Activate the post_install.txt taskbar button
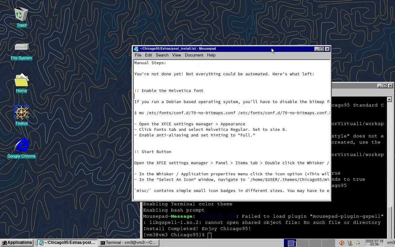The height and width of the screenshot is (247, 395). (x=67, y=243)
